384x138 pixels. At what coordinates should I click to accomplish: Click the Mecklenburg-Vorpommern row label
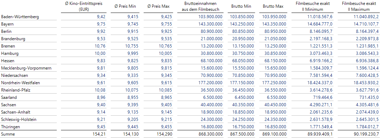click(26, 68)
